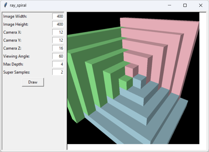The width and height of the screenshot is (209, 152).
Task: Select the Image Width input field
Action: coord(58,16)
